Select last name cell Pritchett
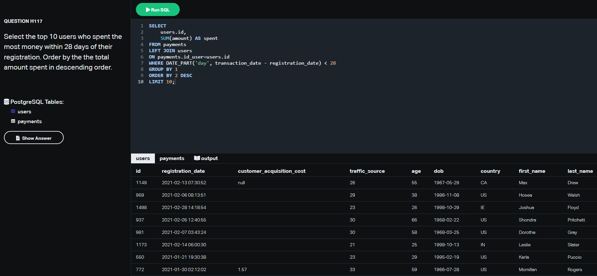The width and height of the screenshot is (597, 276). (x=576, y=220)
